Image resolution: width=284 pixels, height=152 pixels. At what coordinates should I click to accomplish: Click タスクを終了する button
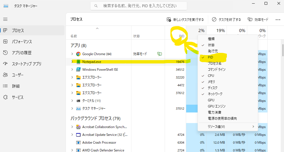[227, 19]
